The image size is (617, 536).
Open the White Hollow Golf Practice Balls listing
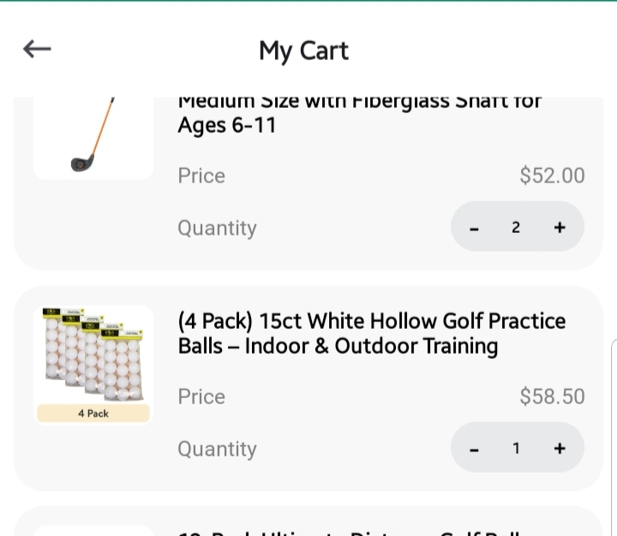(x=372, y=333)
